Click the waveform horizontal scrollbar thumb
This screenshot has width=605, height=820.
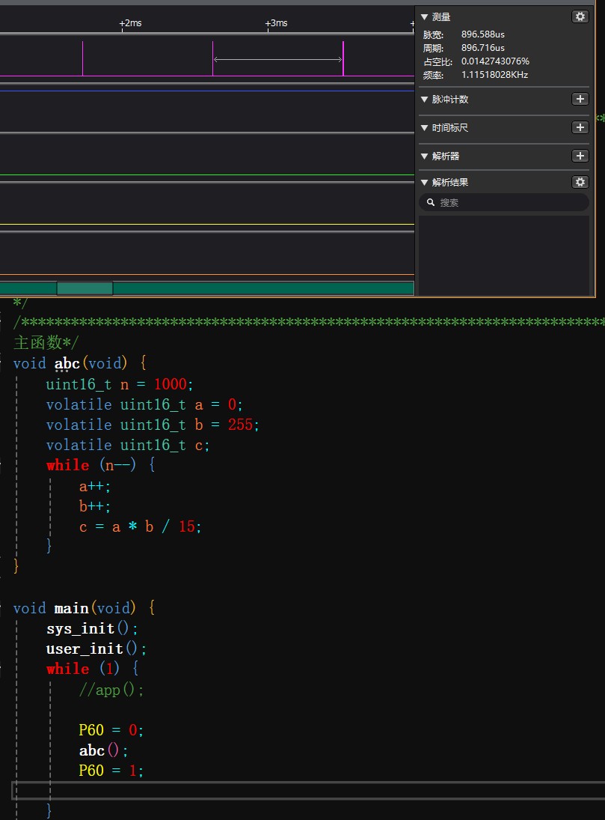click(85, 288)
